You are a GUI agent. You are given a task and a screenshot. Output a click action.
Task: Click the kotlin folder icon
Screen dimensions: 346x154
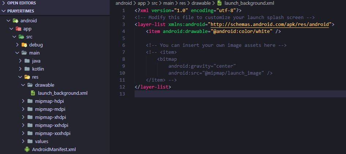pos(27,69)
